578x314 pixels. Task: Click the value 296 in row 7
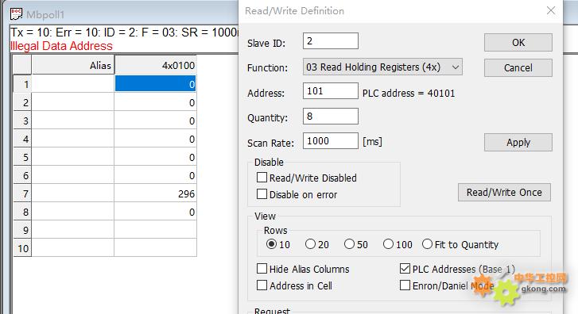(x=156, y=193)
